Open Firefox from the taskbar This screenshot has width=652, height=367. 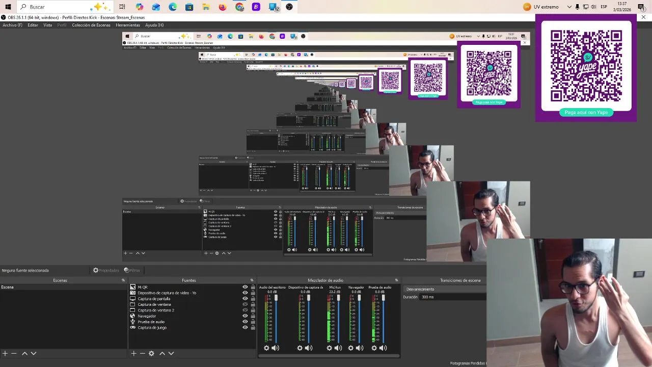(x=223, y=7)
